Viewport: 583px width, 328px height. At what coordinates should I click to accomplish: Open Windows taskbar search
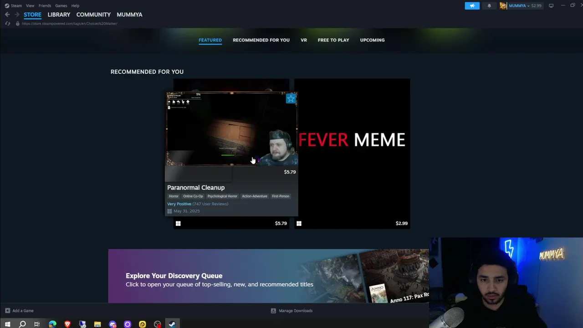pos(22,324)
